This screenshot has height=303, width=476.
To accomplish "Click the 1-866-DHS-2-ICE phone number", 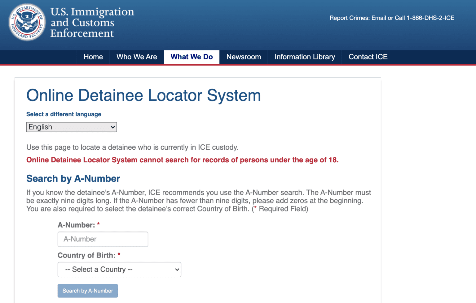I will tap(431, 18).
